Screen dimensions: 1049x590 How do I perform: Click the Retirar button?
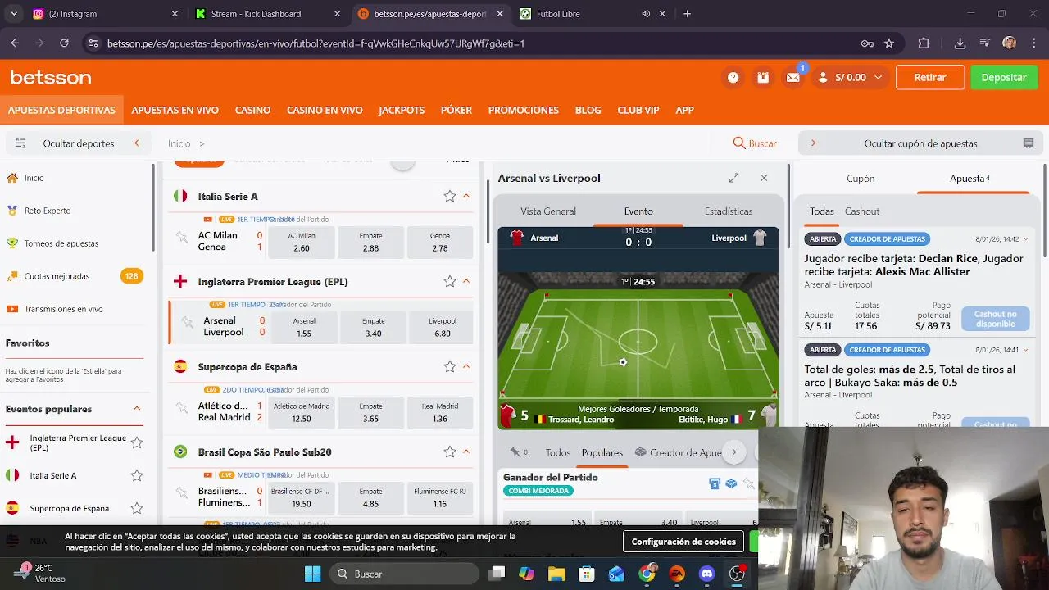click(930, 78)
